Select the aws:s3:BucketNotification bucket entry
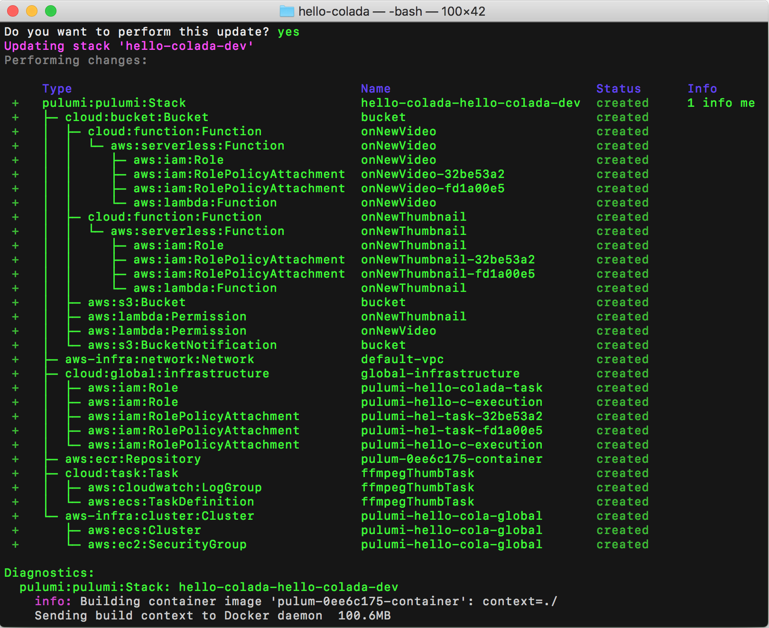Screen dimensions: 769x628 (383, 345)
